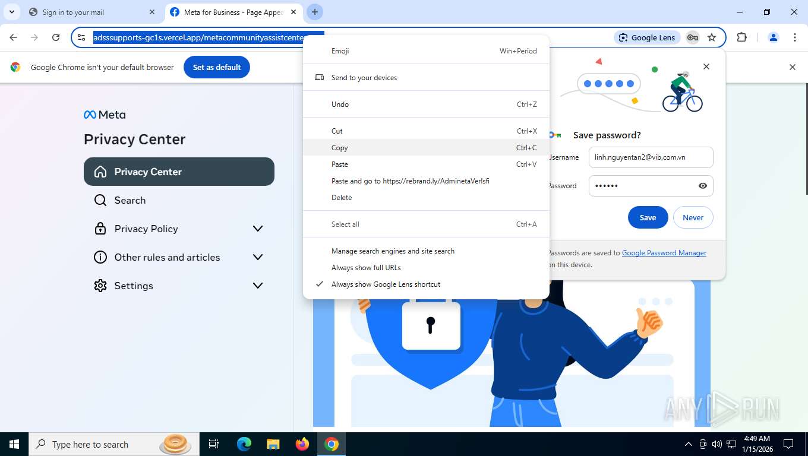This screenshot has width=808, height=456.
Task: Open the Chrome three-dot menu
Action: click(x=795, y=37)
